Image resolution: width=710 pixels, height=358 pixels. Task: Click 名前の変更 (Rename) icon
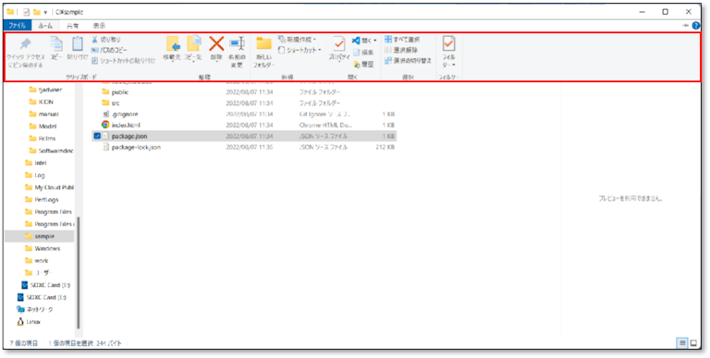tap(237, 44)
